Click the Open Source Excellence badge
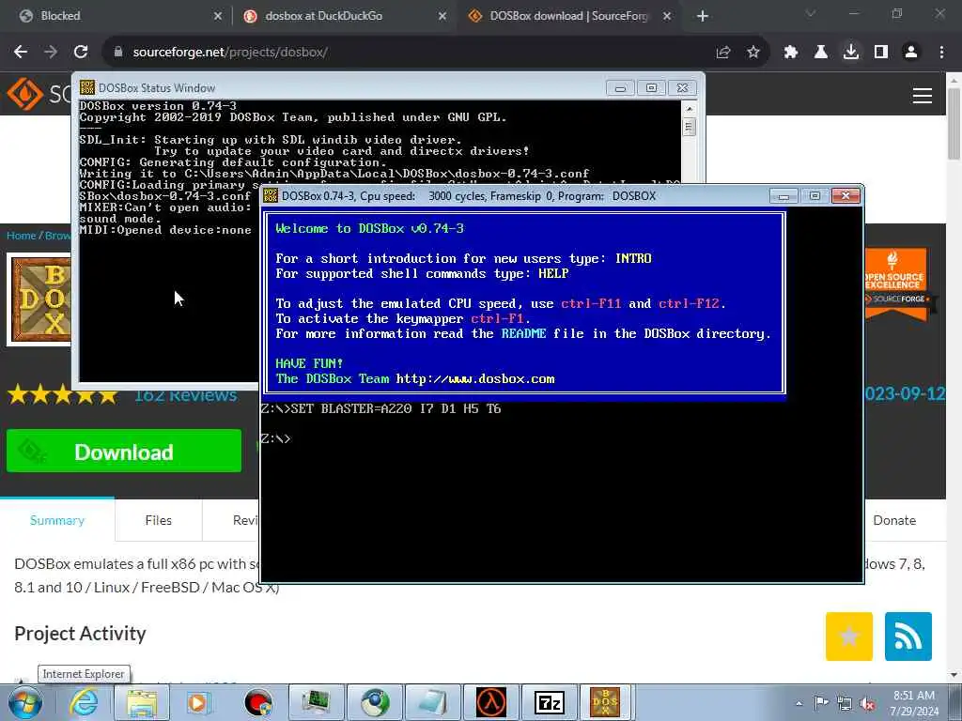The height and width of the screenshot is (721, 962). [896, 284]
